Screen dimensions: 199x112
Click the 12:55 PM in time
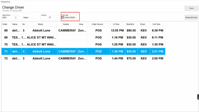click(117, 31)
